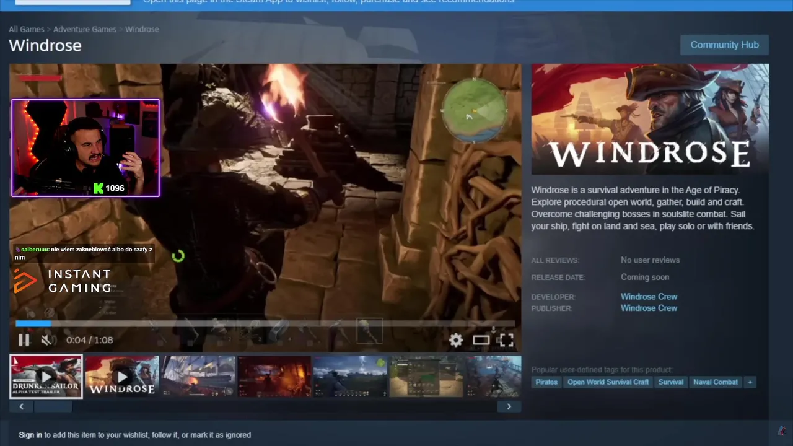This screenshot has height=446, width=793.
Task: Click the Windrose page title
Action: 45,46
